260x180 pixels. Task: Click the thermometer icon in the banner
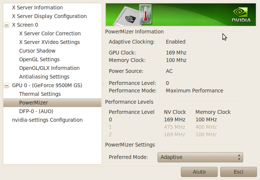145,15
